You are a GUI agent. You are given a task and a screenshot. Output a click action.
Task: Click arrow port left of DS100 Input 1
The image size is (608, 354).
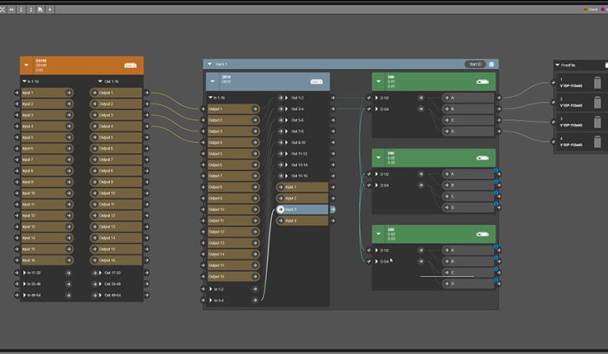[x=17, y=92]
